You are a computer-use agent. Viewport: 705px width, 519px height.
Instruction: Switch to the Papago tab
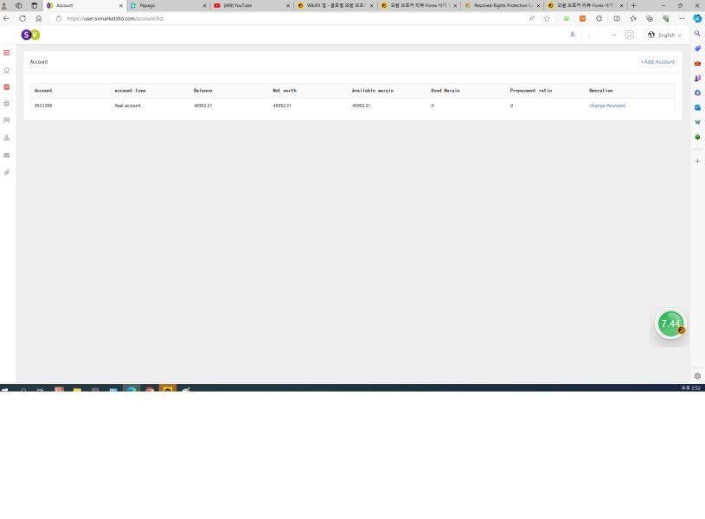tap(165, 5)
